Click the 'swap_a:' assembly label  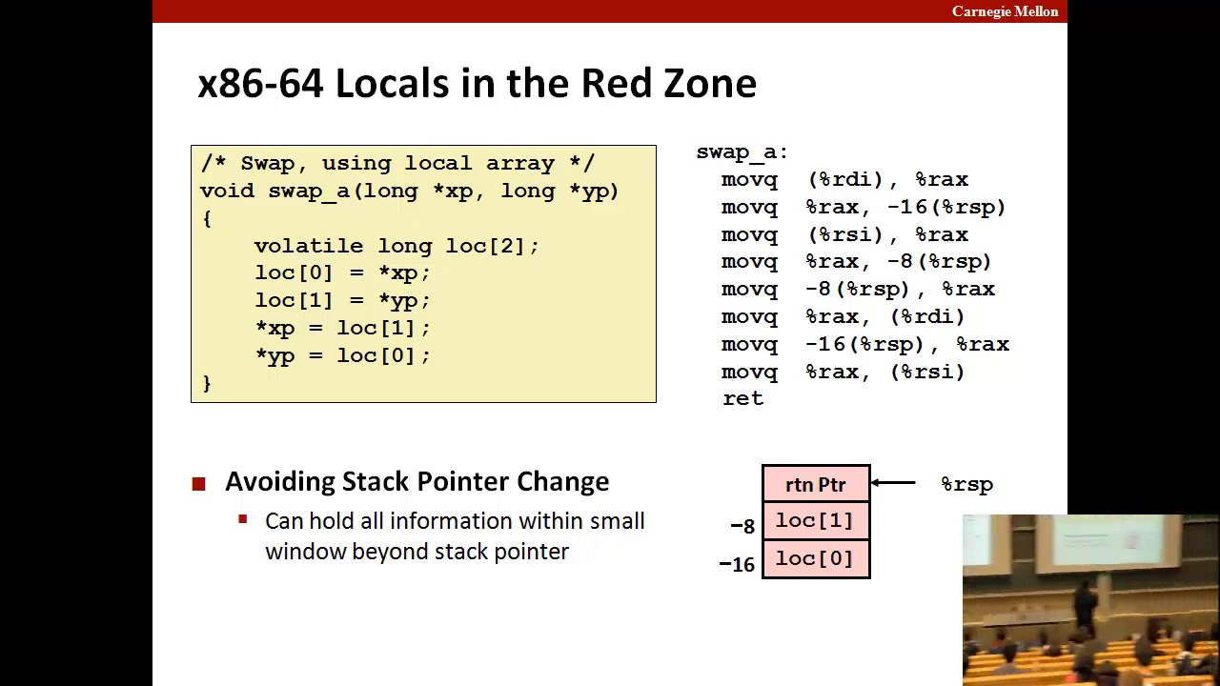click(x=742, y=152)
